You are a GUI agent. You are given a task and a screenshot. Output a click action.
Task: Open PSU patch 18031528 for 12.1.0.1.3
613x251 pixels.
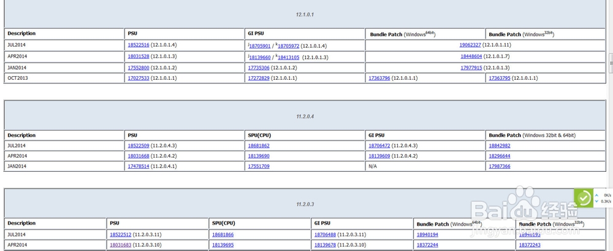(x=139, y=56)
